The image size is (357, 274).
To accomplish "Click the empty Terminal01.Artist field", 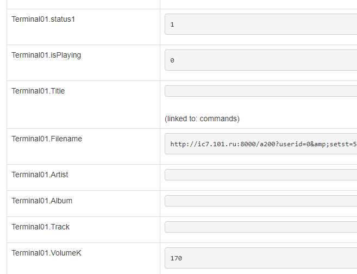I will pyautogui.click(x=261, y=175).
